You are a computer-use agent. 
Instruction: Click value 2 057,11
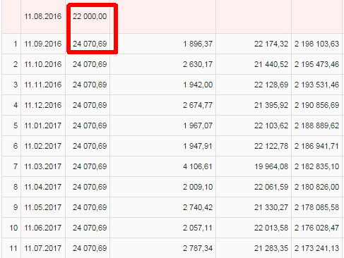click(198, 228)
